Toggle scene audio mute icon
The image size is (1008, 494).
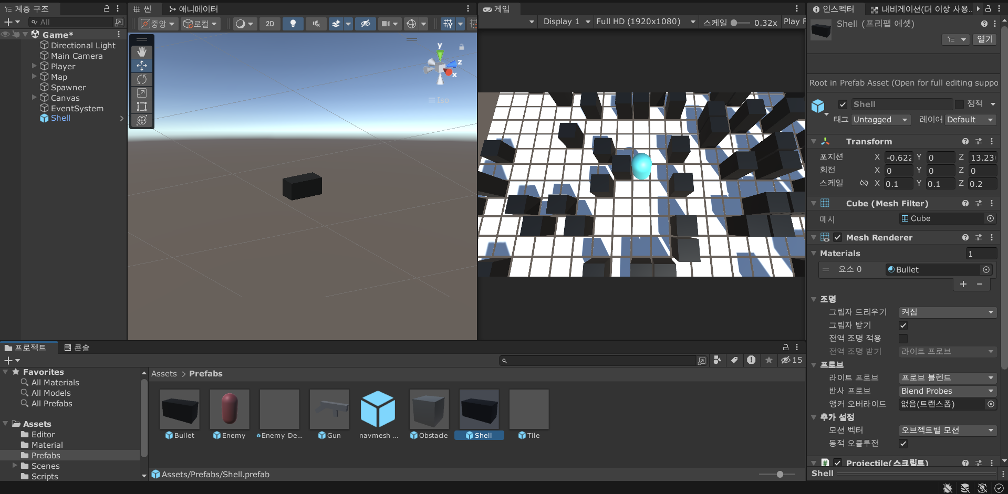click(x=316, y=24)
